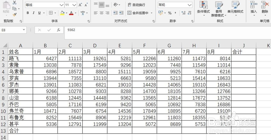Select the 合计 header cell in column J
Screen dimensions: 271x140
(244, 52)
